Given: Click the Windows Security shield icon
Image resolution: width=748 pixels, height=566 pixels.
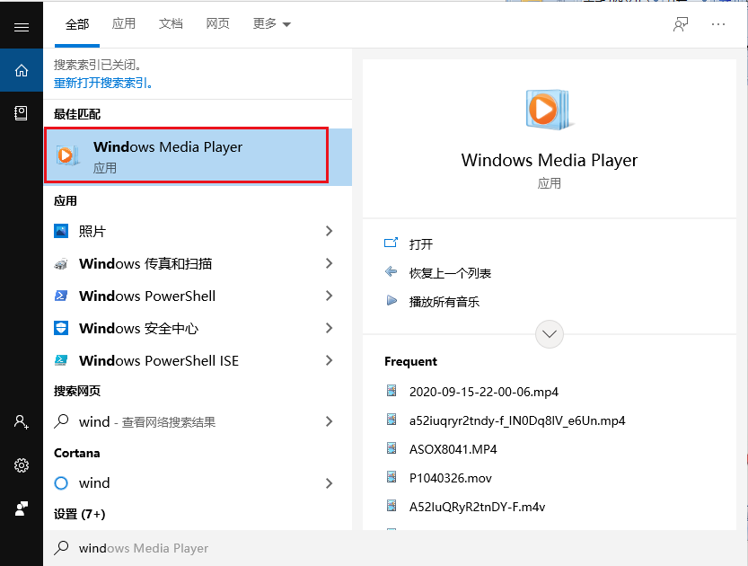Looking at the screenshot, I should tap(61, 328).
